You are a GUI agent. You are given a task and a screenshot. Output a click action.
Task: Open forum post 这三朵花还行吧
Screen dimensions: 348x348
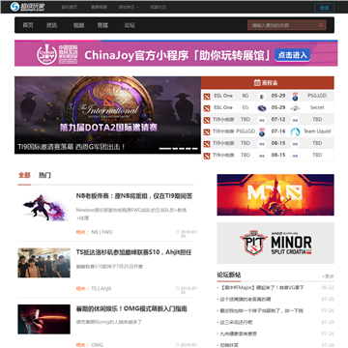[x=236, y=322]
